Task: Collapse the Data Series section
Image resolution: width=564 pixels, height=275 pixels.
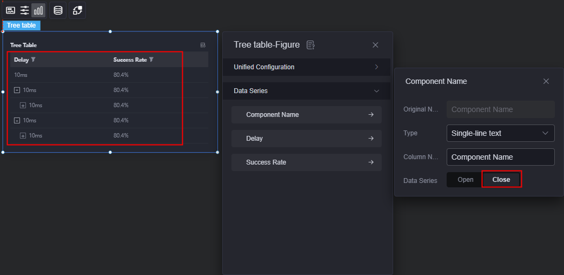Action: pos(307,91)
